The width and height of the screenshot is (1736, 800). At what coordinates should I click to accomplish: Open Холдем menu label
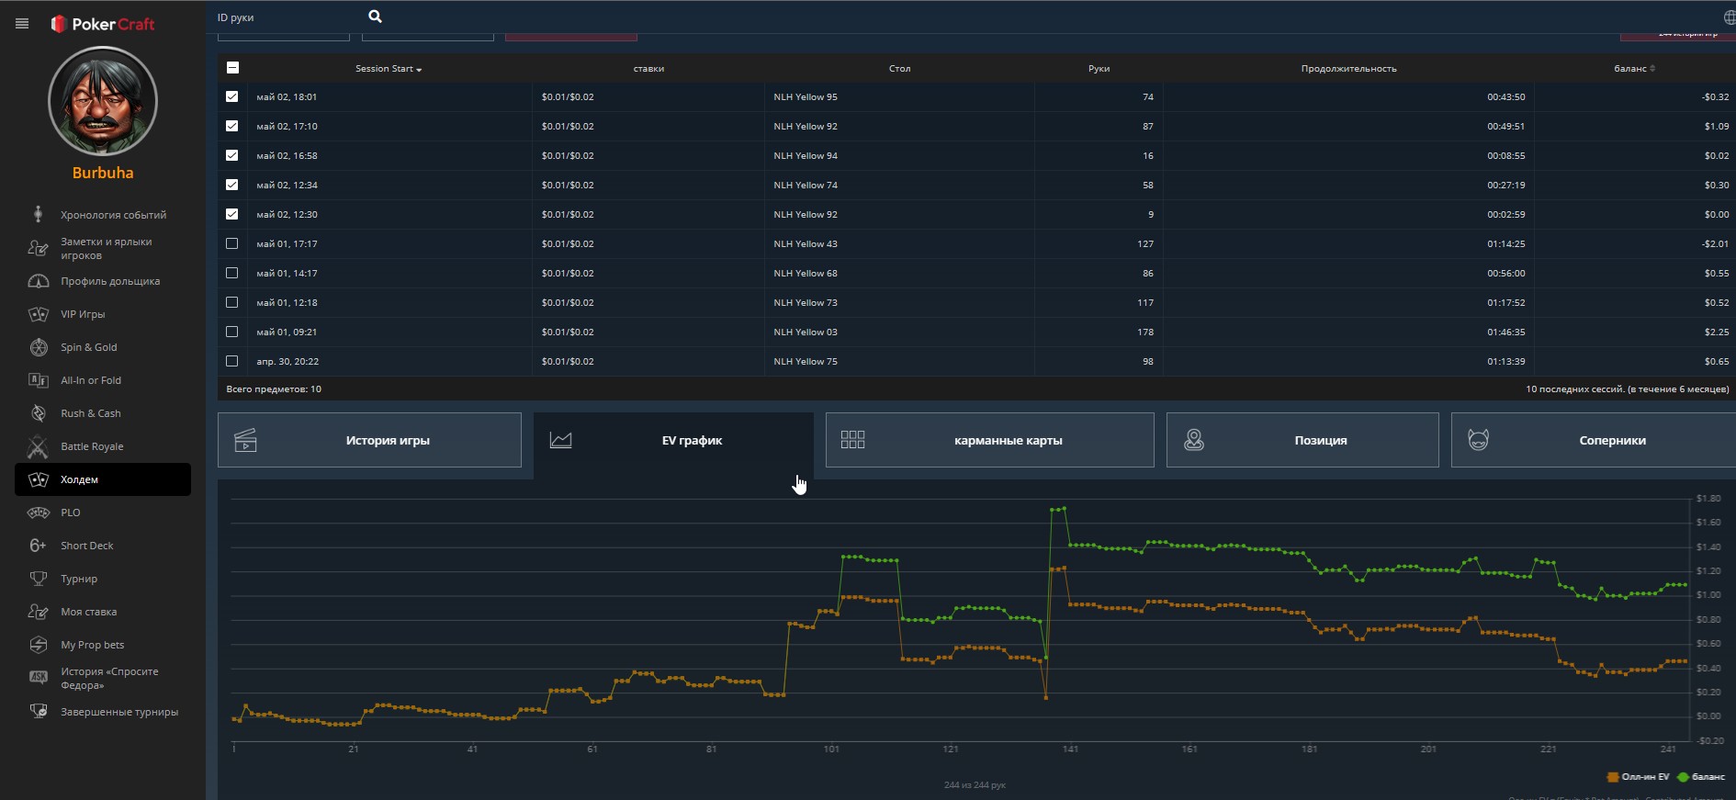pos(79,479)
